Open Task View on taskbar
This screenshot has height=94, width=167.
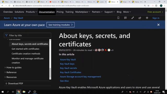click(13, 92)
